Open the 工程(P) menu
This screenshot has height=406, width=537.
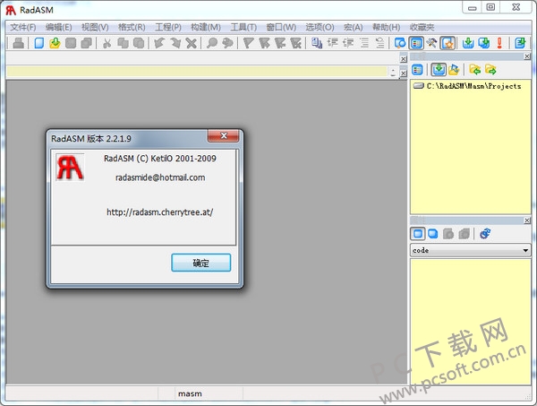(168, 27)
